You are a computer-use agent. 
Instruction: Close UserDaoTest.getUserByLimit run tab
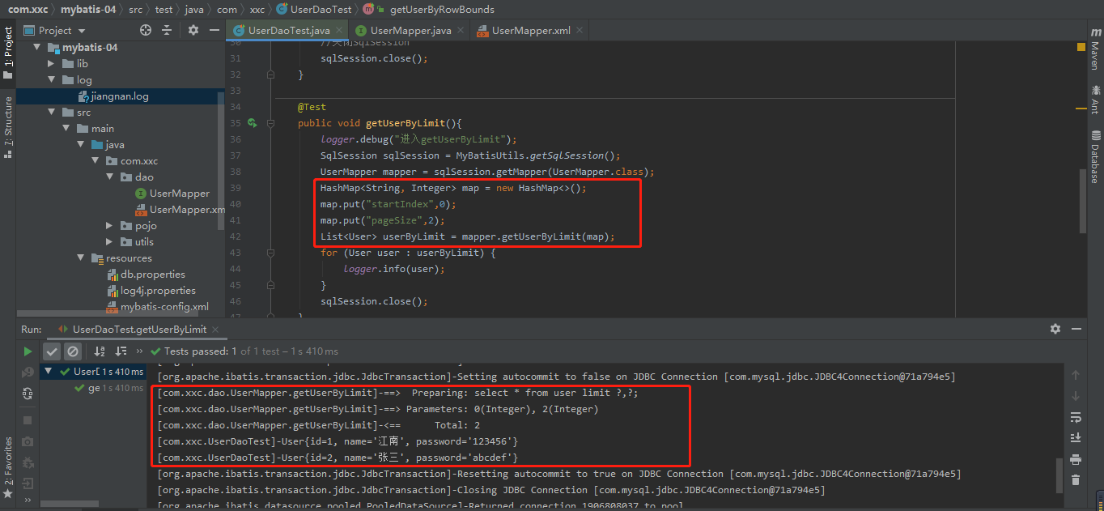(214, 330)
